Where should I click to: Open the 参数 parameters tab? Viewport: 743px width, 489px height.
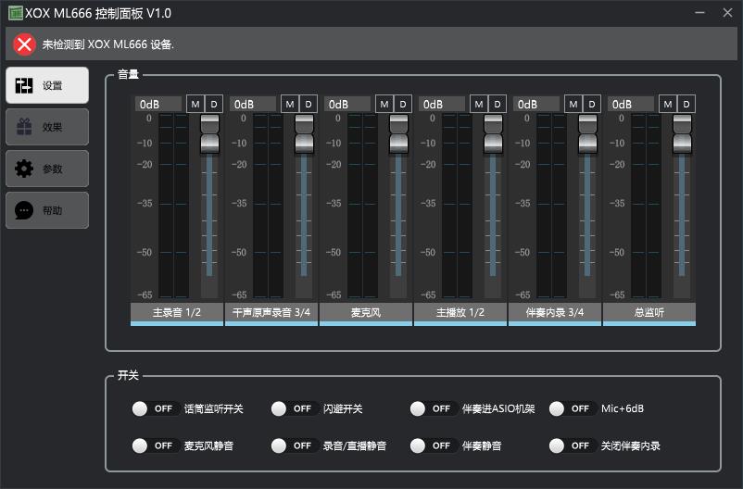tap(47, 169)
